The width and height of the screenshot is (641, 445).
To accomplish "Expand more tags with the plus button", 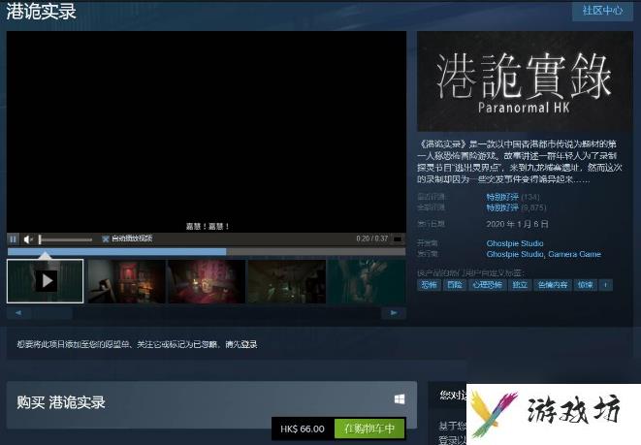I will 606,285.
